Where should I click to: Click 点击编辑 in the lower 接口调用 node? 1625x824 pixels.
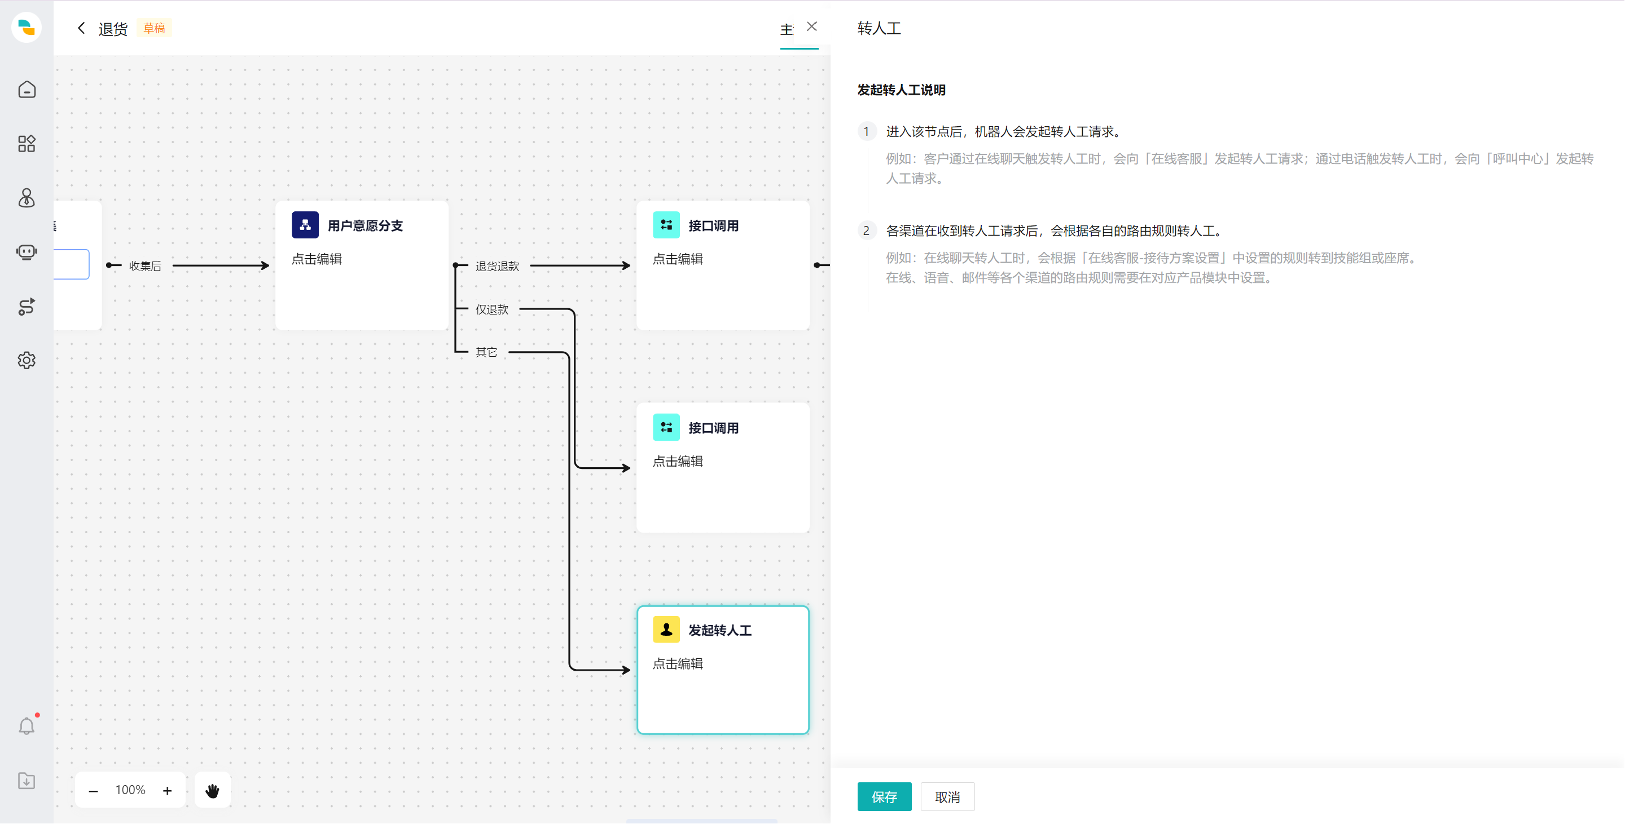click(x=678, y=461)
